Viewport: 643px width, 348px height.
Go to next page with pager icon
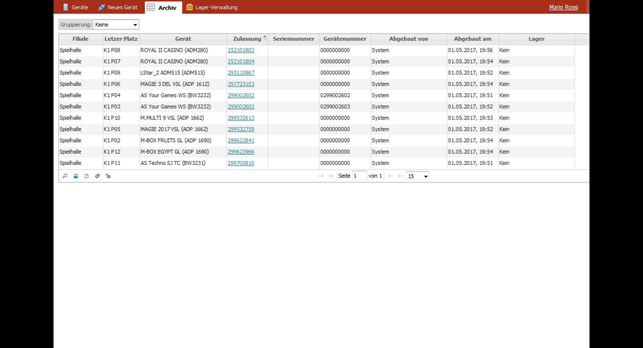tap(390, 176)
